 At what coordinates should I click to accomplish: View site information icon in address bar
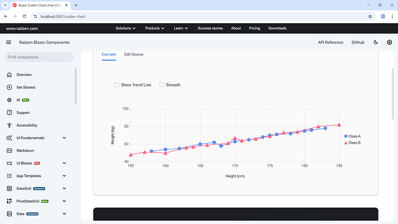pos(36,17)
